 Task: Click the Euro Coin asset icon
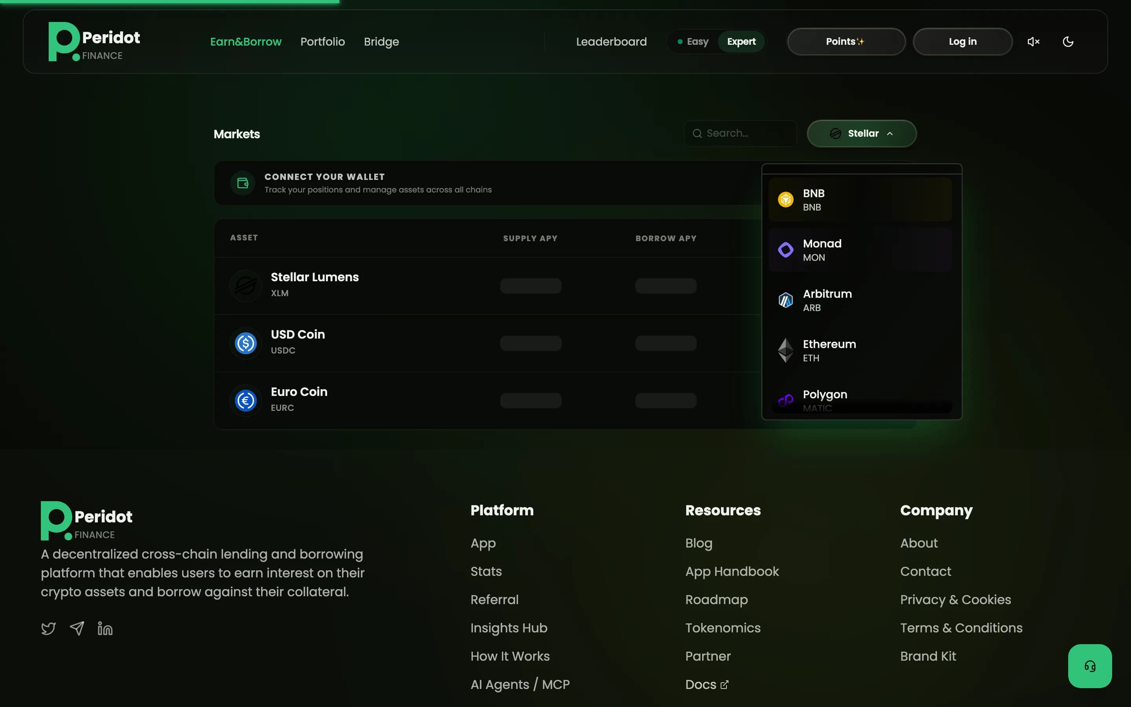pyautogui.click(x=246, y=400)
